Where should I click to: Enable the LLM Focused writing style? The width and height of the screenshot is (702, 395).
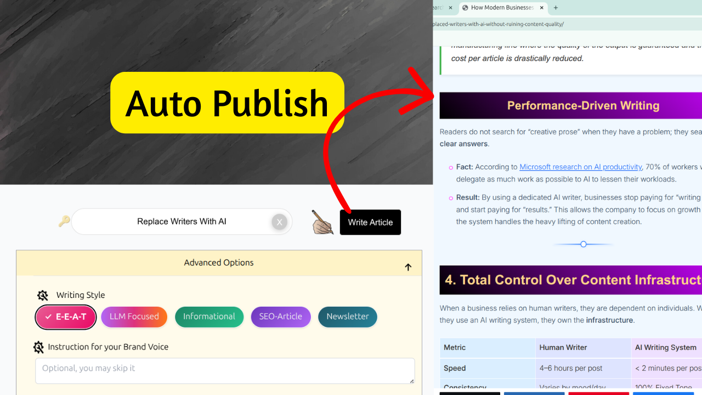coord(134,317)
